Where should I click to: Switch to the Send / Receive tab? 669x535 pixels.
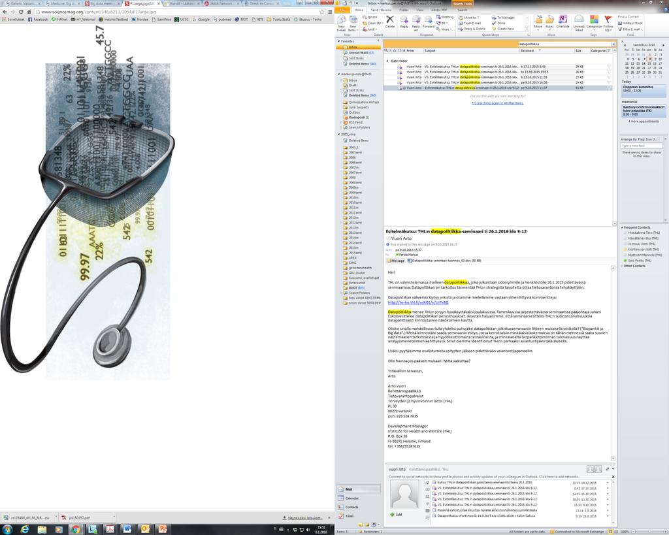(x=381, y=10)
